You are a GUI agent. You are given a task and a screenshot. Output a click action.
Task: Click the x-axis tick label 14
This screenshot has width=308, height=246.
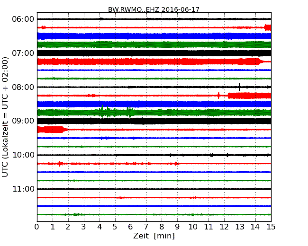tap(255, 227)
